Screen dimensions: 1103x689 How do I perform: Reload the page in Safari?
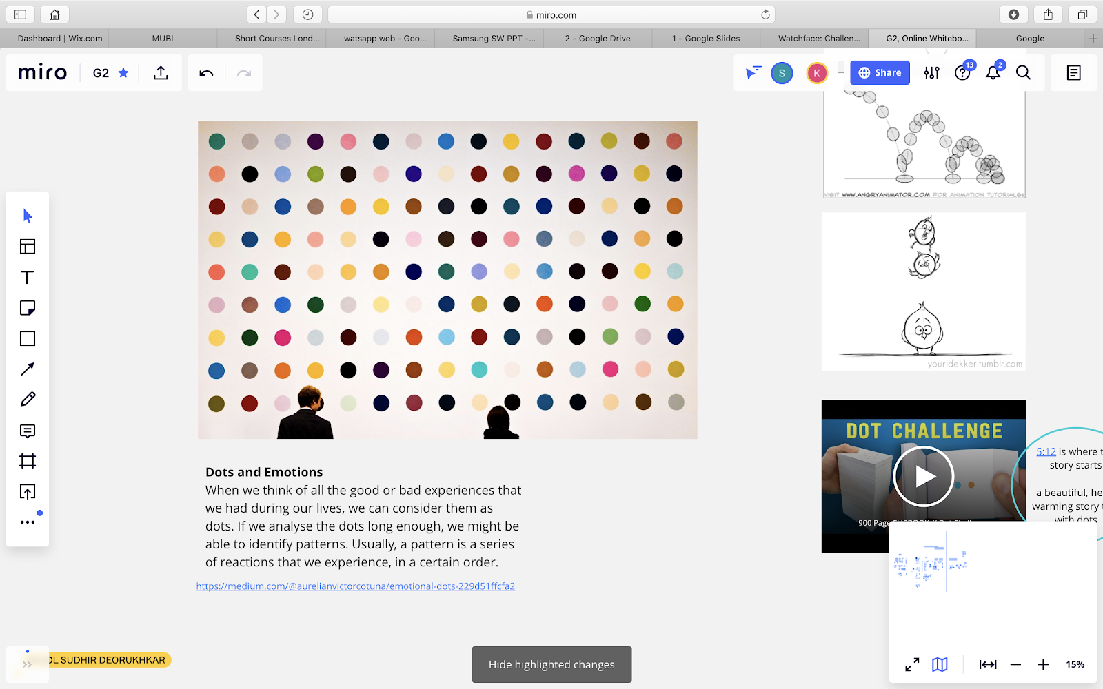(x=765, y=14)
